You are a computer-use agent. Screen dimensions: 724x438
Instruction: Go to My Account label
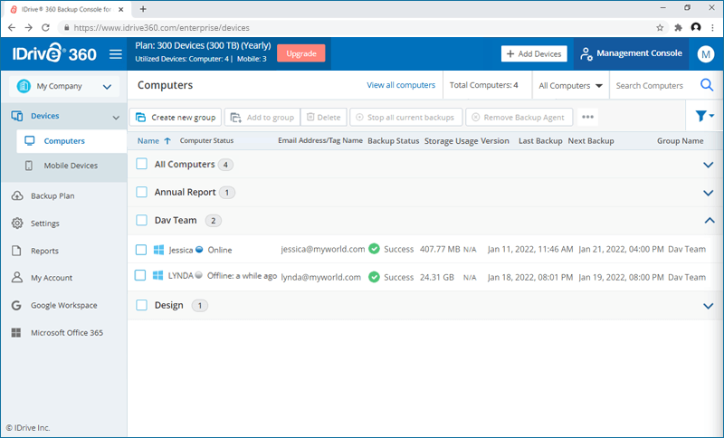click(x=52, y=278)
